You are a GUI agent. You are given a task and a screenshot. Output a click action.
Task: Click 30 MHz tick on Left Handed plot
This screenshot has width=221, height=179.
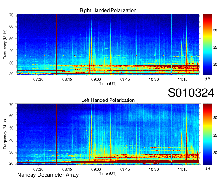11,152
